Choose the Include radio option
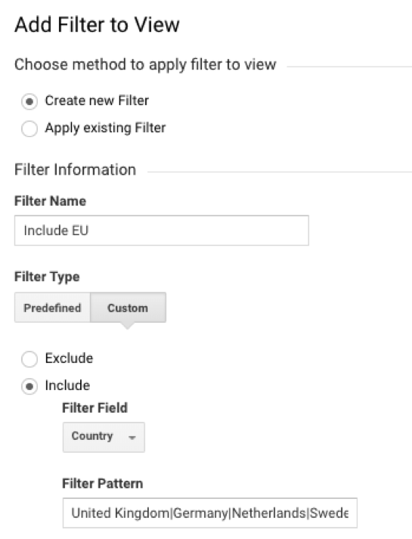Viewport: 412px width, 539px height. coord(29,386)
